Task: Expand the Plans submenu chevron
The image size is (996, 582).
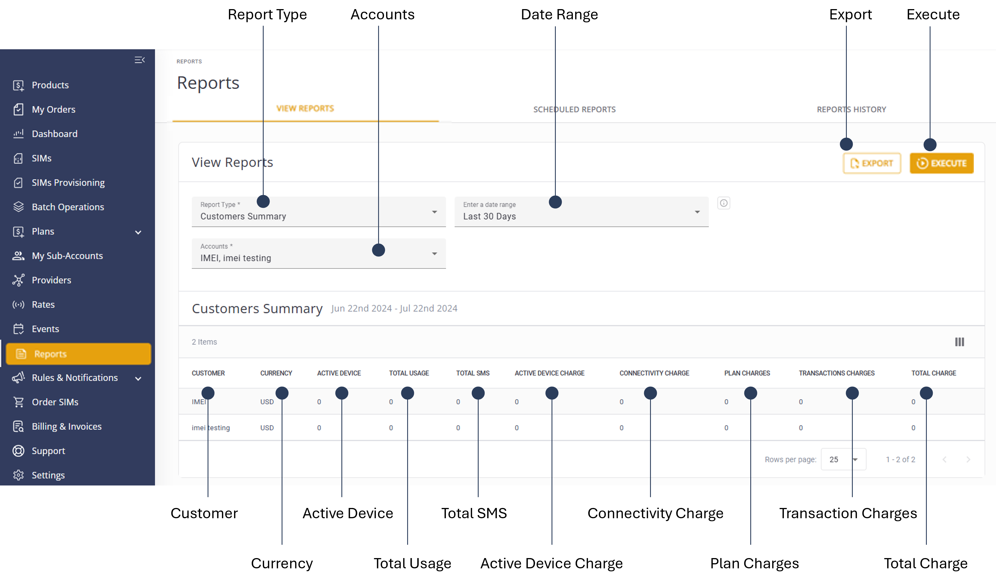Action: click(x=138, y=232)
